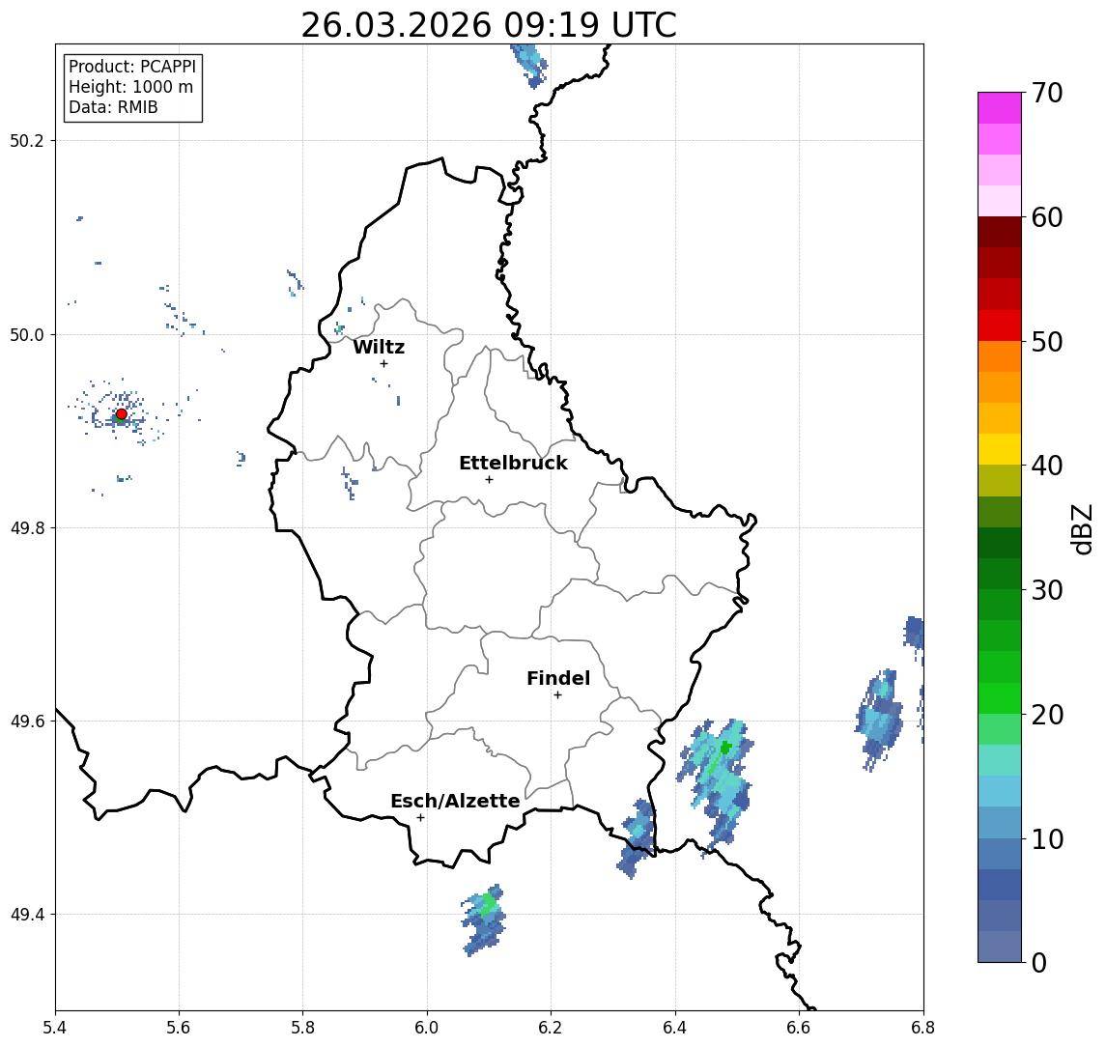Click the Findel station cross marker

[557, 695]
